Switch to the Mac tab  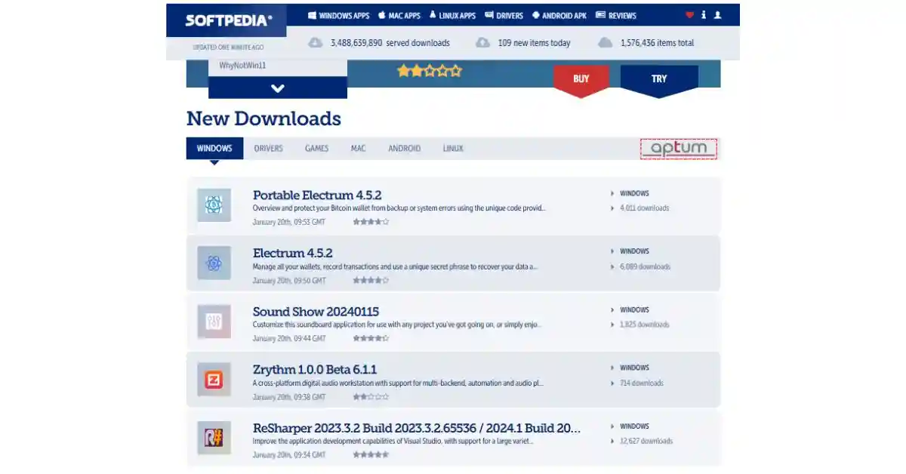(x=358, y=149)
